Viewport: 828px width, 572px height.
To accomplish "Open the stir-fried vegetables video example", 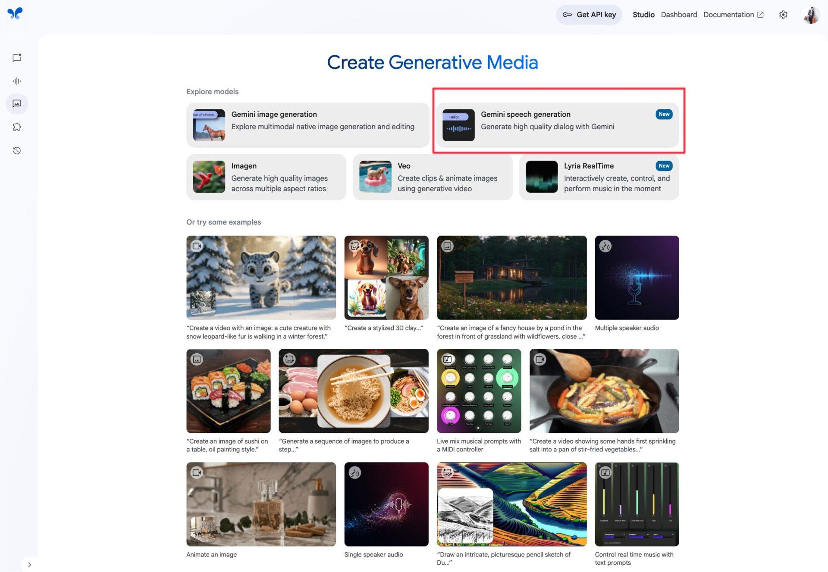I will click(604, 391).
